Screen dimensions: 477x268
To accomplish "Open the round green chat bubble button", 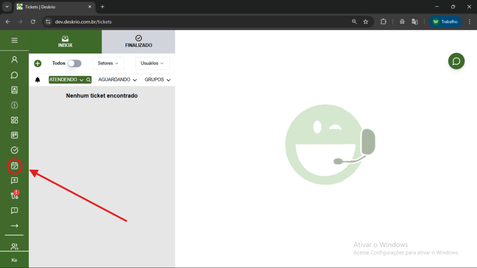I will pyautogui.click(x=456, y=61).
